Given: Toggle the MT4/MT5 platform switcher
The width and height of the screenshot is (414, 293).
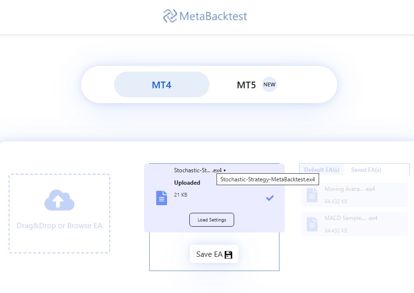Looking at the screenshot, I should click(209, 84).
